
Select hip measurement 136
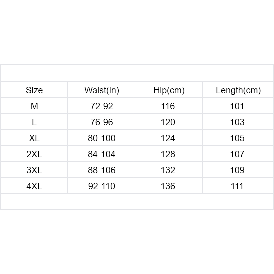(x=168, y=186)
